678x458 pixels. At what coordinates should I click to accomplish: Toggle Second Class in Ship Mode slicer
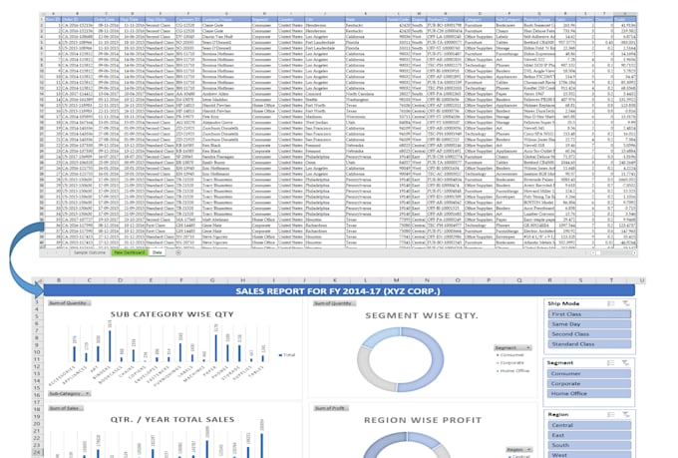click(589, 334)
